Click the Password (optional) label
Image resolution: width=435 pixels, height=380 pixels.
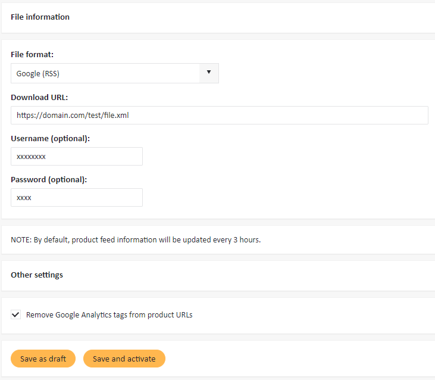click(49, 180)
